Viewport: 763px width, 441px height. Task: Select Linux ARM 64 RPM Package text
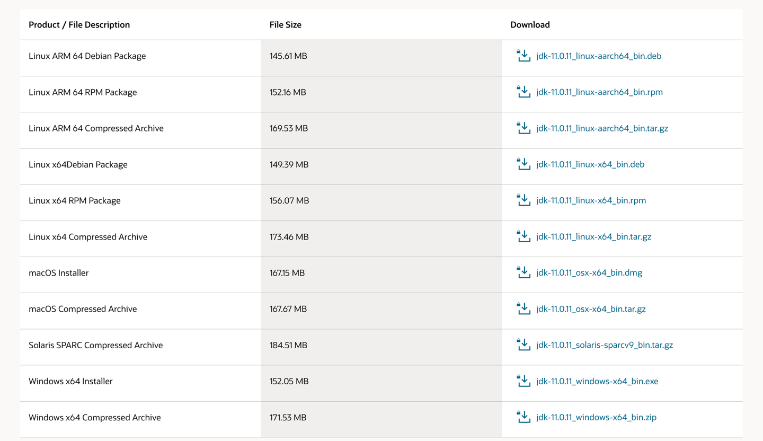83,92
